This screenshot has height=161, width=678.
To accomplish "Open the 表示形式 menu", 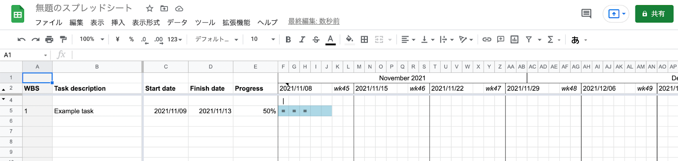I will tap(146, 22).
